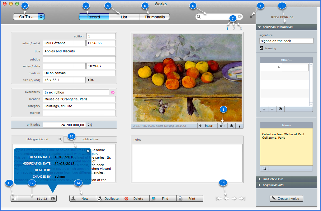Click the statistics bar chart icon
Image resolution: width=321 pixels, height=211 pixels.
pos(14,199)
